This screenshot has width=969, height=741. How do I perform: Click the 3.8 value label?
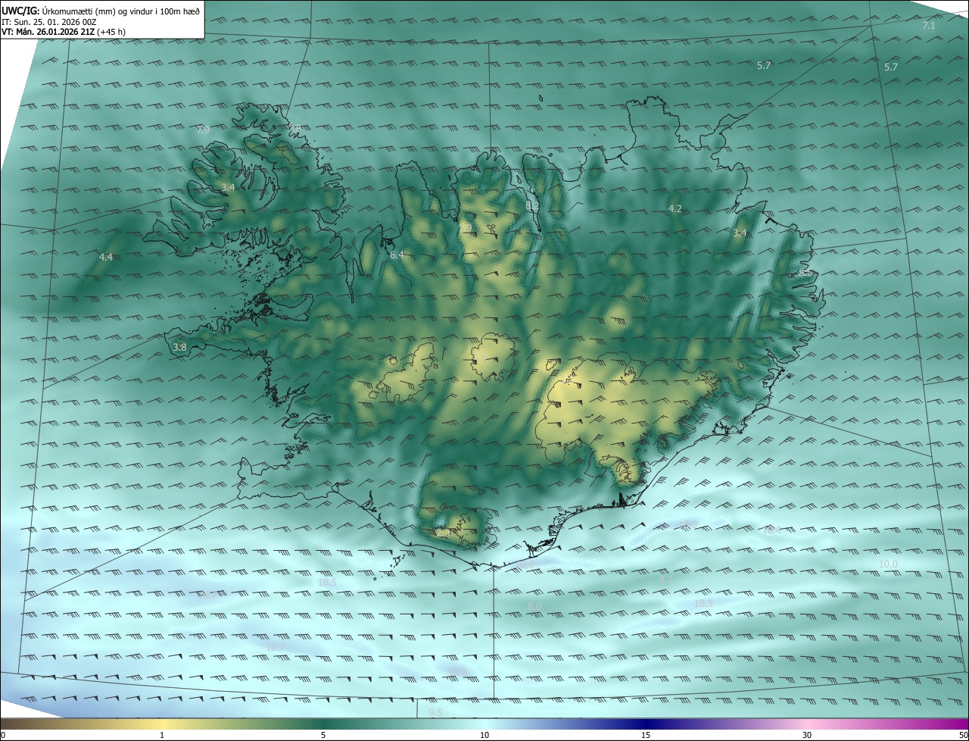tap(179, 348)
